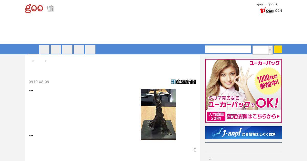Focus the search text field
Screen dimensions: 307x161
coord(228,49)
